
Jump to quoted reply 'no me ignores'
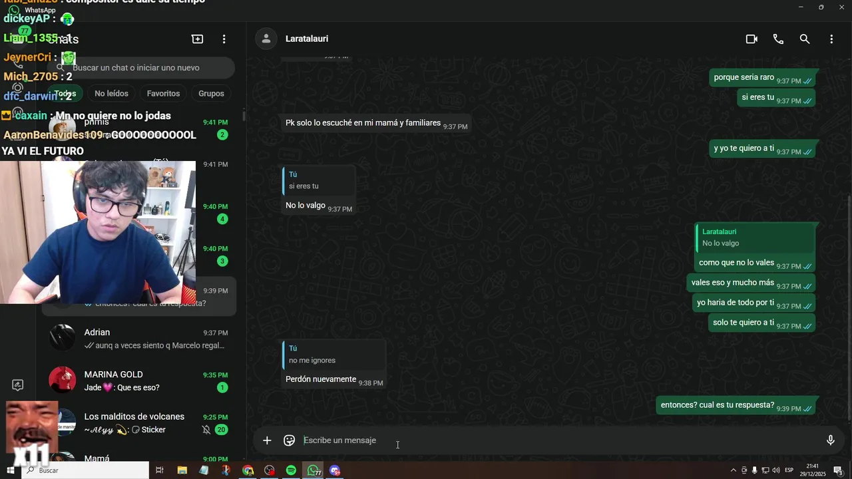coord(334,355)
